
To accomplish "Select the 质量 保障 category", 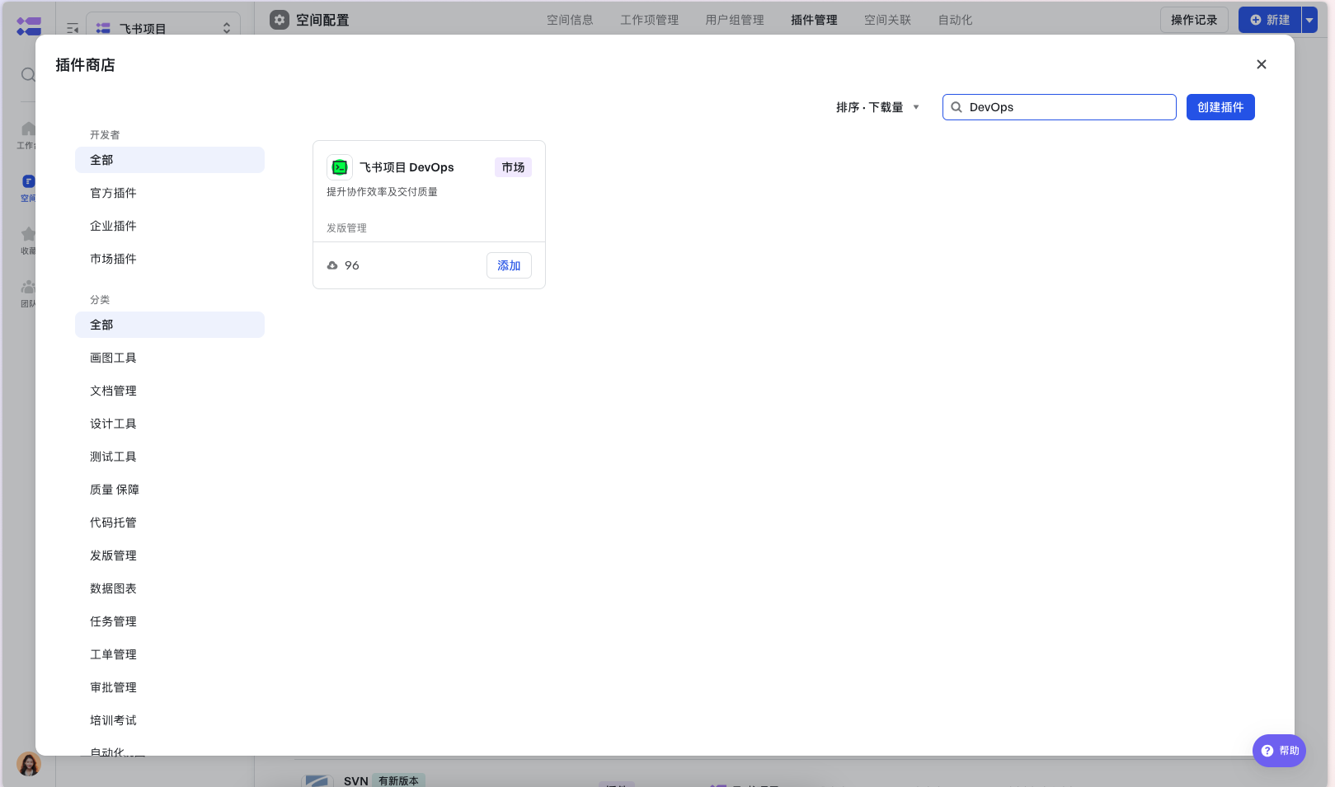I will point(170,490).
